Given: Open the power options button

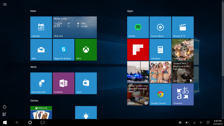Looking at the screenshot, I should pyautogui.click(x=4, y=107).
